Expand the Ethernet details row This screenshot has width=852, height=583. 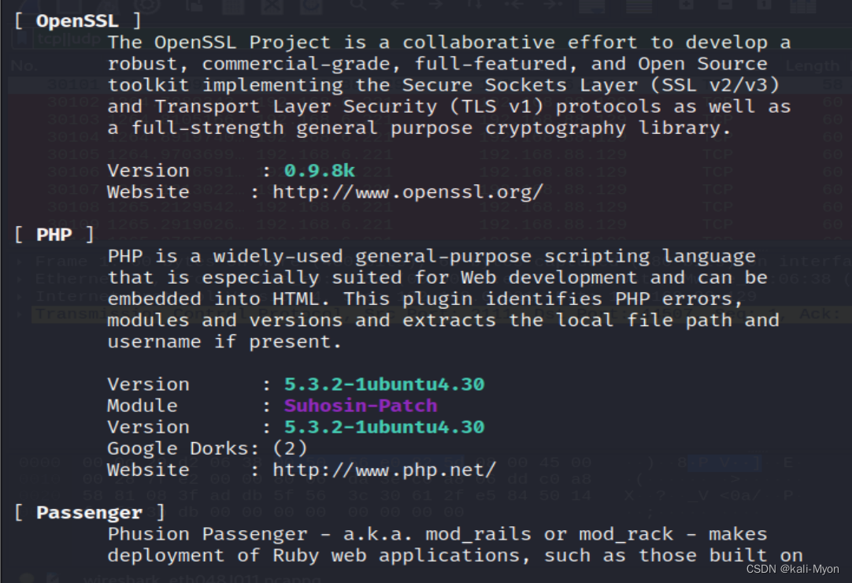[20, 278]
